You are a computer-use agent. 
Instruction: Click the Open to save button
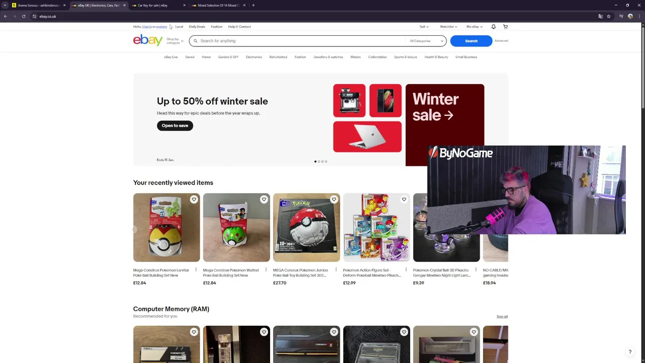click(175, 126)
